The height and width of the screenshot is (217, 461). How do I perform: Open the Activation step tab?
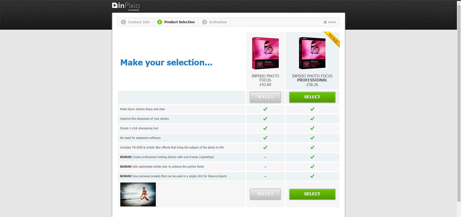click(214, 22)
